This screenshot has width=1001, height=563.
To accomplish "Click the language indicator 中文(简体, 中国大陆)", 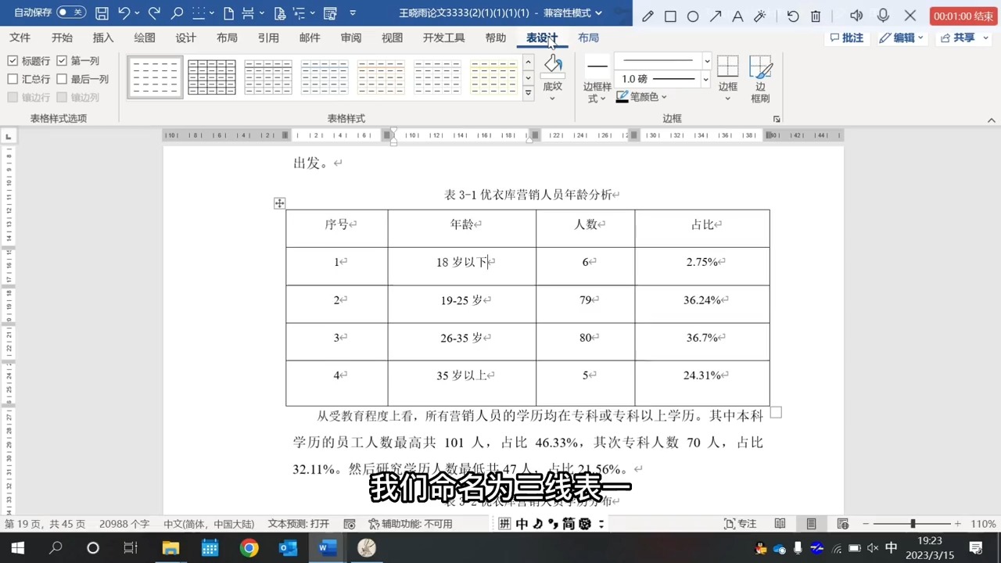I will [209, 524].
